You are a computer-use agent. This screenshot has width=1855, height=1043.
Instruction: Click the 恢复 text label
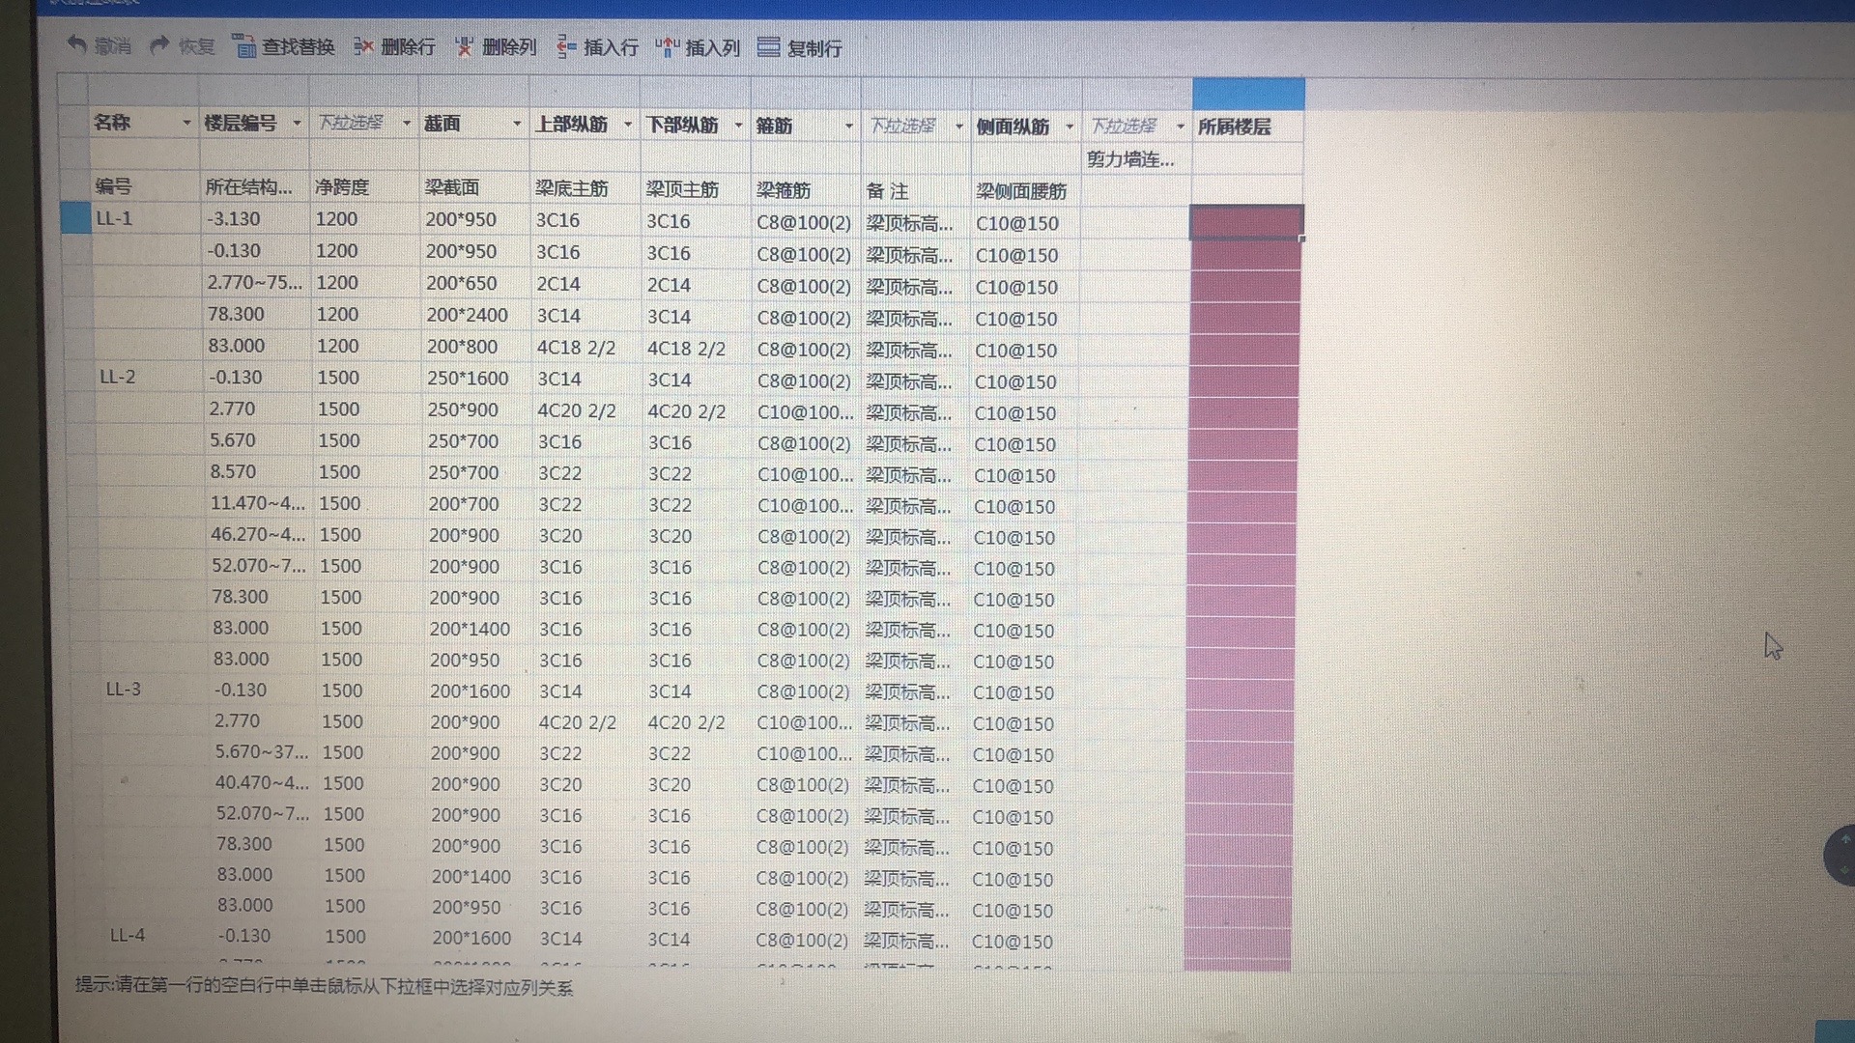196,46
